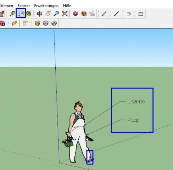This screenshot has width=173, height=170.
Task: Select the Orbit tool
Action: (40, 14)
